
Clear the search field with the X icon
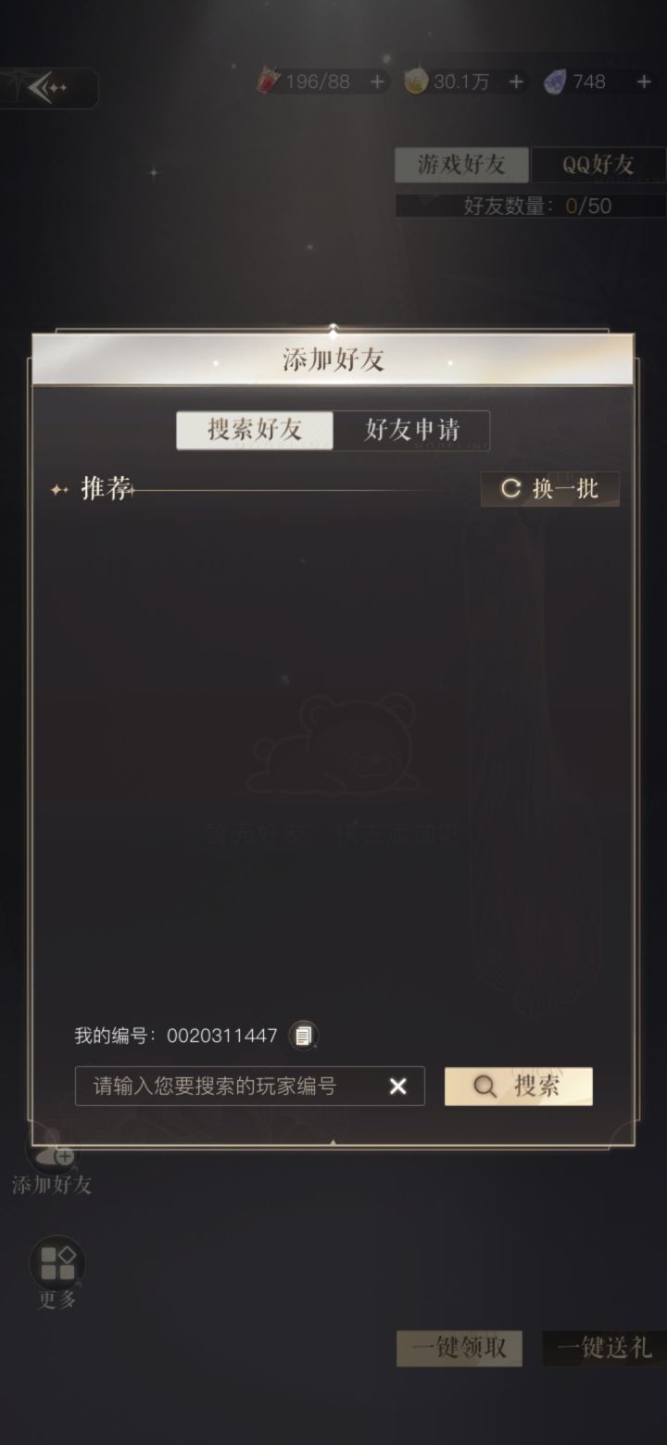click(398, 1087)
